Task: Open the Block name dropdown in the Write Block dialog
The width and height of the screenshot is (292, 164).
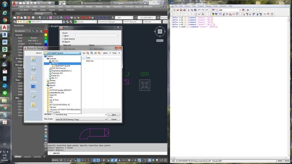Action: 97,36
